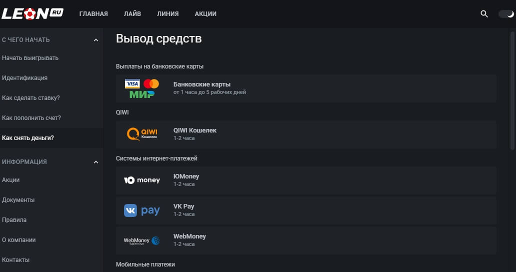Toggle the dark mode theme switch

[506, 14]
